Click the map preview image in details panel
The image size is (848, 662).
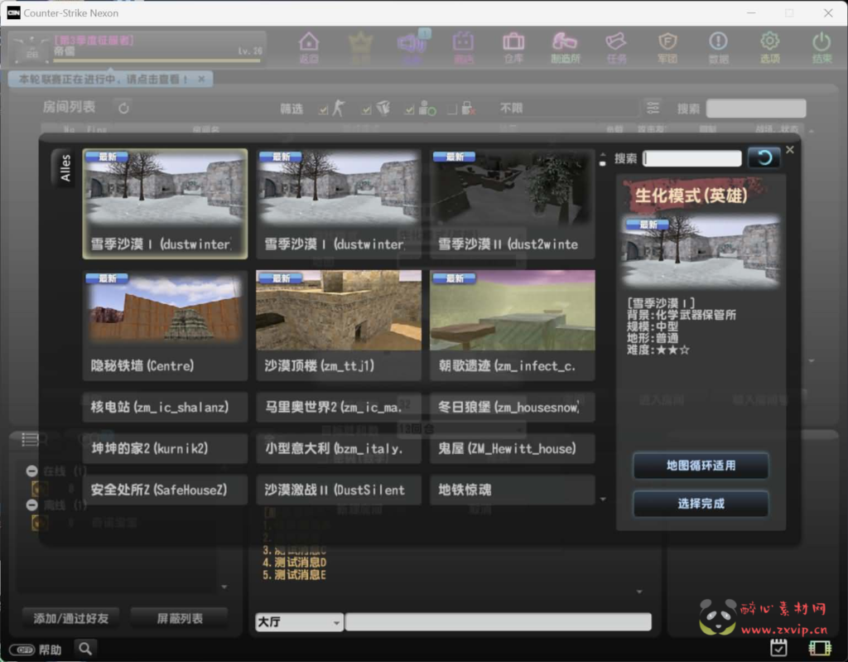click(701, 250)
